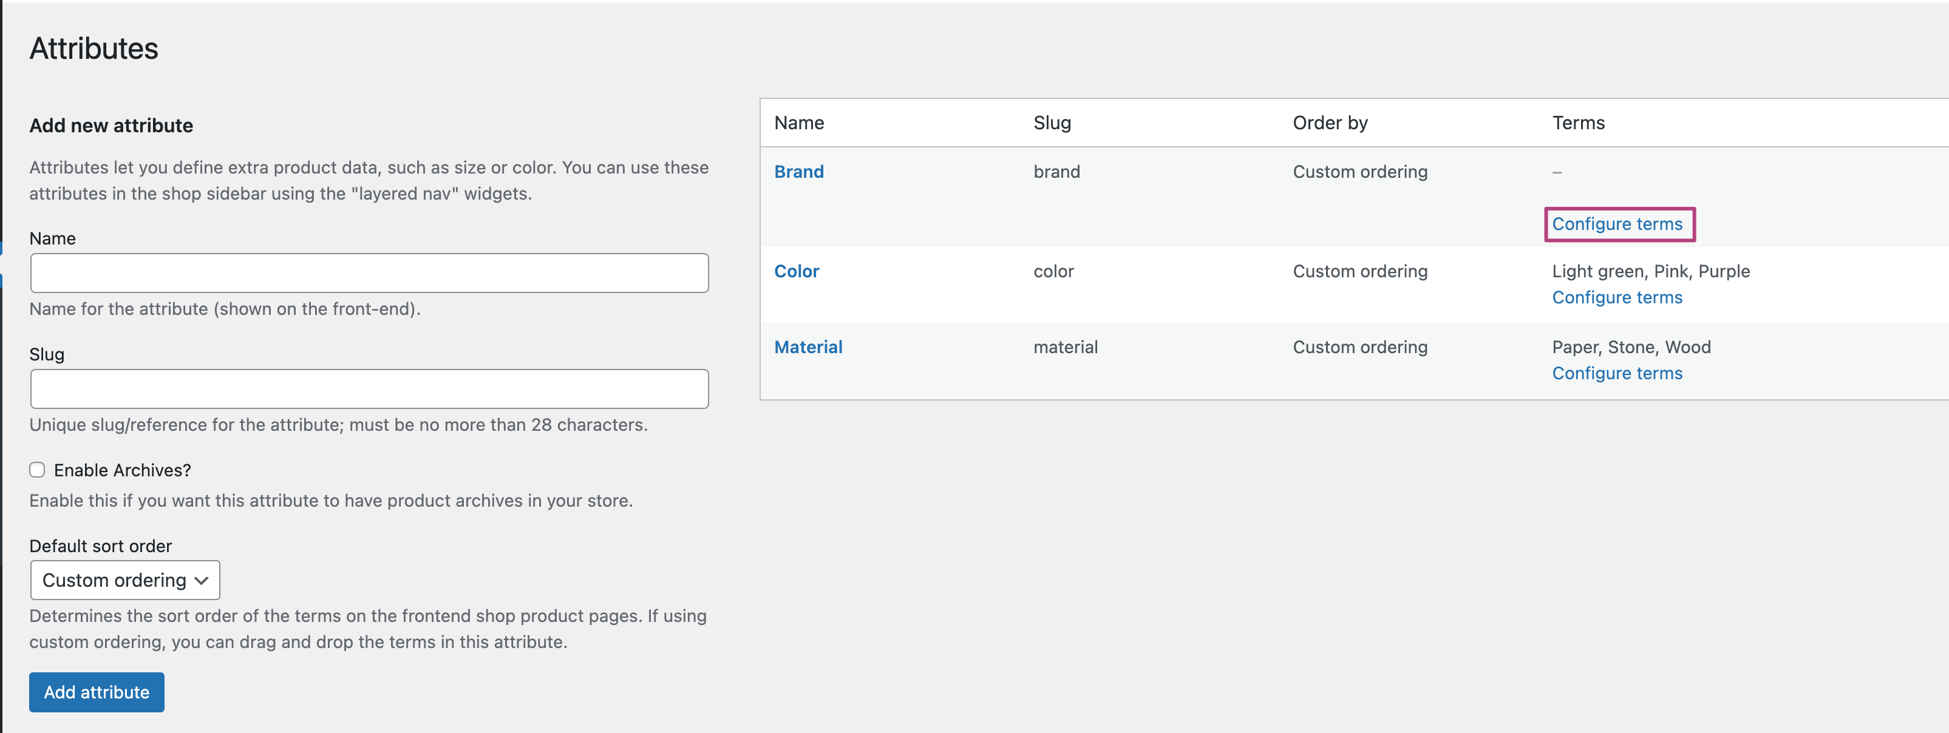Click the Slug input field

(369, 389)
